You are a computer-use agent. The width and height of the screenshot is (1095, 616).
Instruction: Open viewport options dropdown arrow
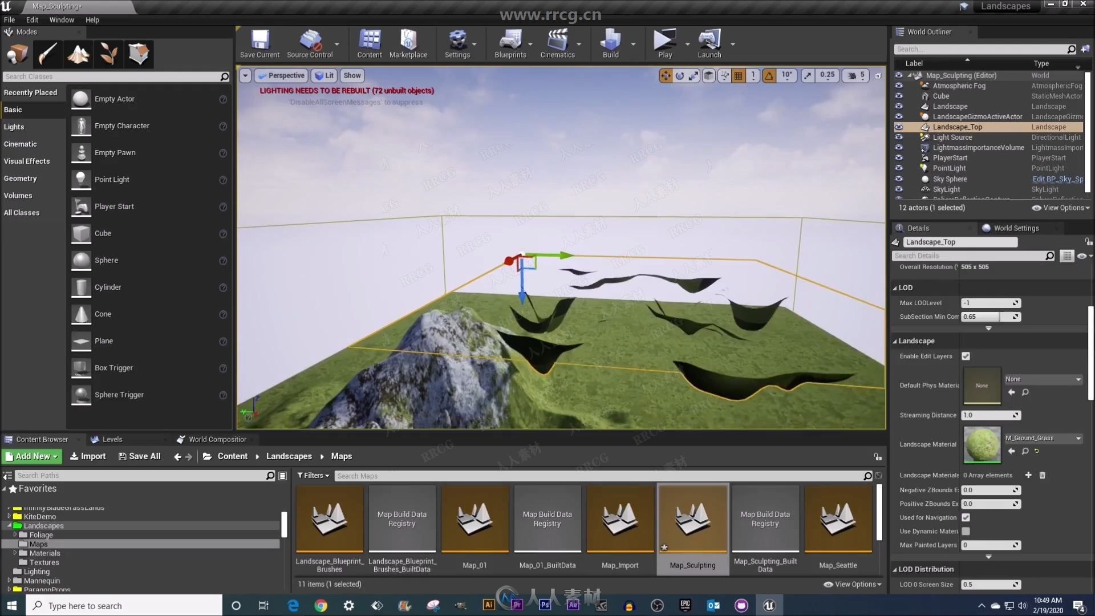[245, 75]
